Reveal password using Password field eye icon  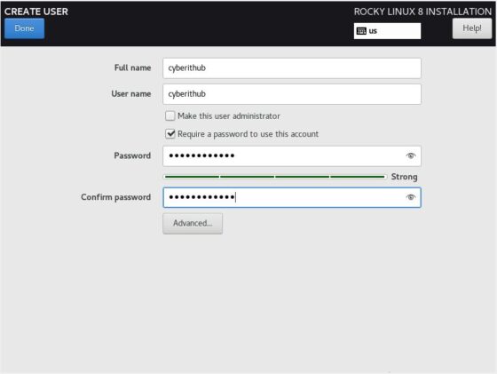point(410,155)
